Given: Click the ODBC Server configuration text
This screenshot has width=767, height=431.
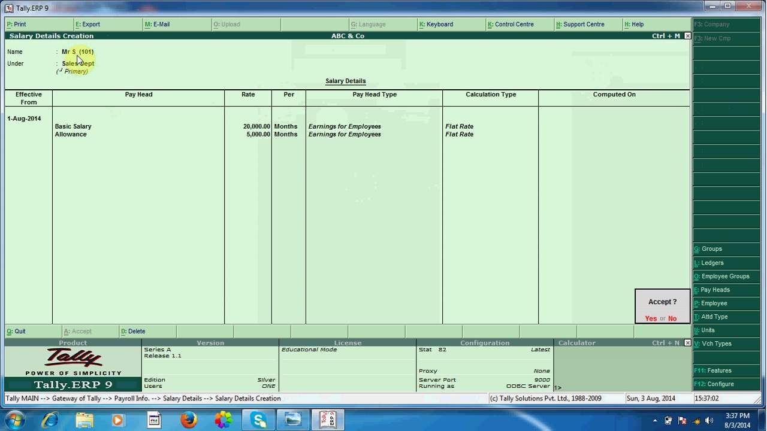Looking at the screenshot, I should (528, 386).
